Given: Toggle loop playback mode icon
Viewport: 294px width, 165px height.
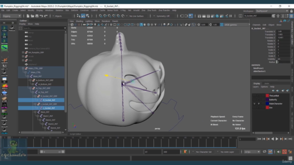Looking at the screenshot, I should click(x=265, y=152).
